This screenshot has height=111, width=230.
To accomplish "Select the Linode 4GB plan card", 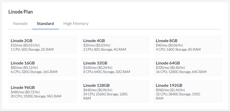I will 115,45.
